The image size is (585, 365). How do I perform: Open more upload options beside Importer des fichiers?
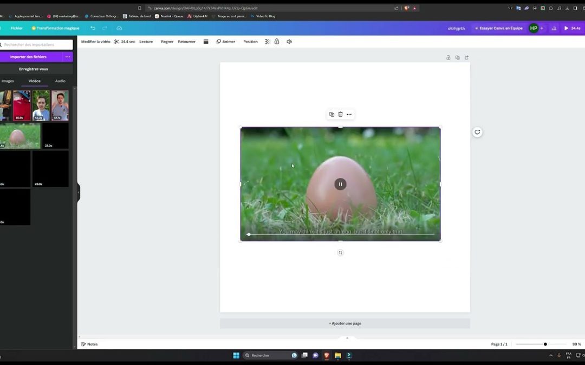[x=68, y=57]
